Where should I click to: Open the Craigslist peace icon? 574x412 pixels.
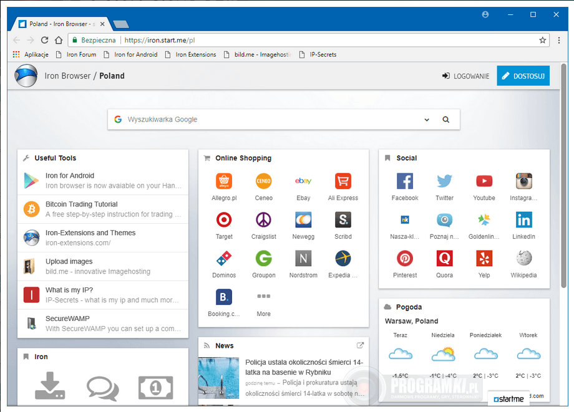click(x=263, y=219)
